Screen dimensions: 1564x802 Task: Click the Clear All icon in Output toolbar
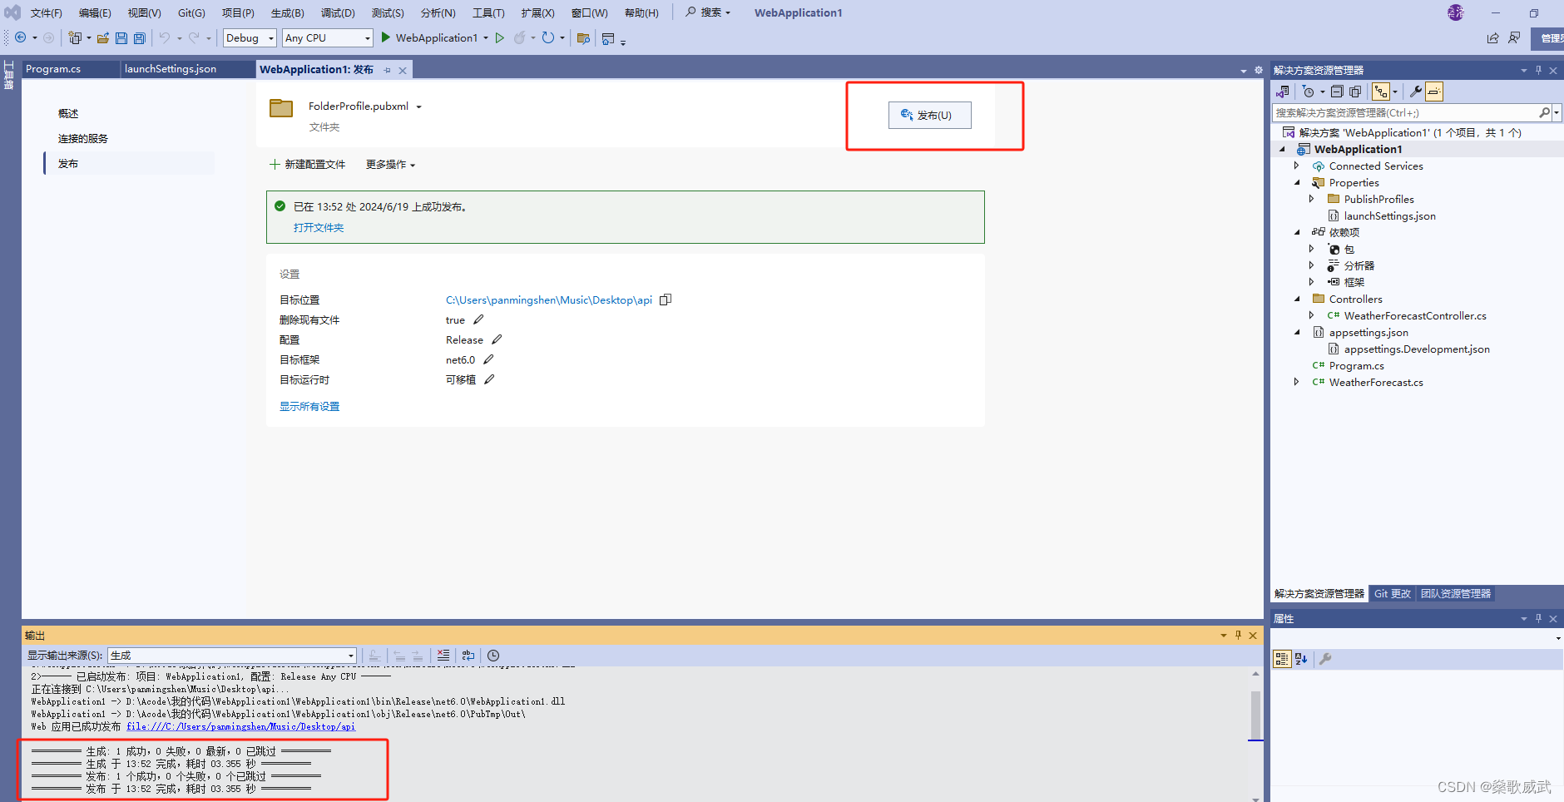443,656
